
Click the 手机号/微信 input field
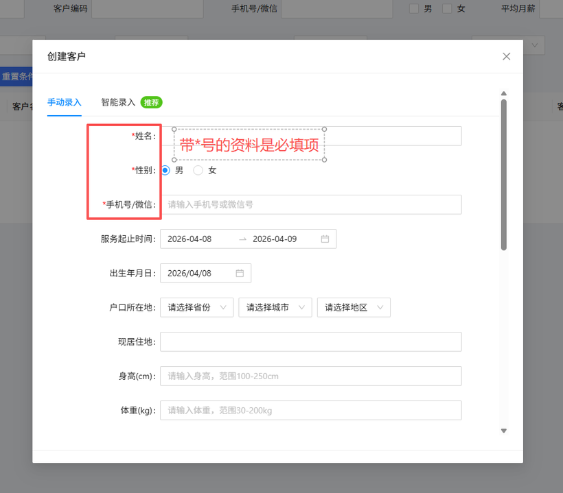tap(310, 204)
